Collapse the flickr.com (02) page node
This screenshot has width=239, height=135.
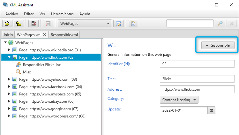[9, 57]
